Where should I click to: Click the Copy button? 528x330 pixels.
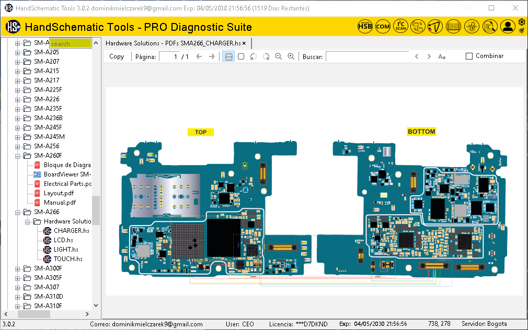(117, 56)
